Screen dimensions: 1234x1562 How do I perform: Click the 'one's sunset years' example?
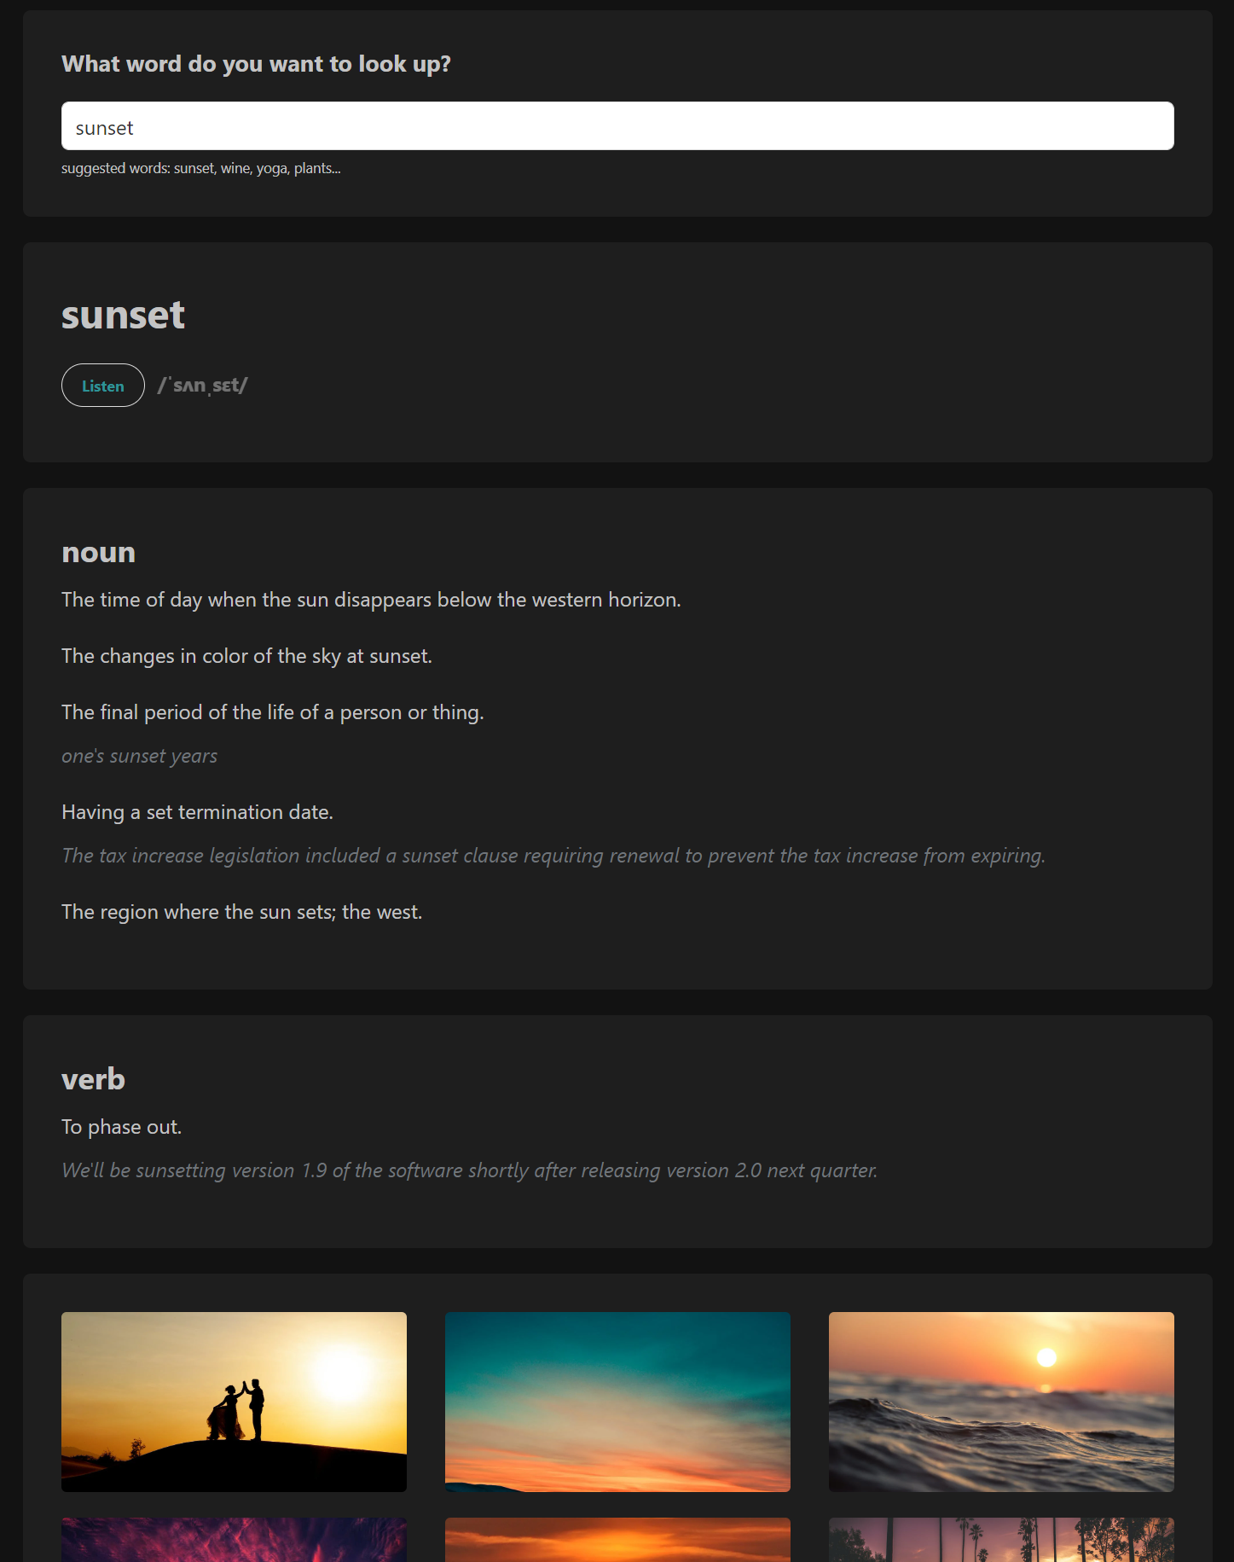click(140, 756)
